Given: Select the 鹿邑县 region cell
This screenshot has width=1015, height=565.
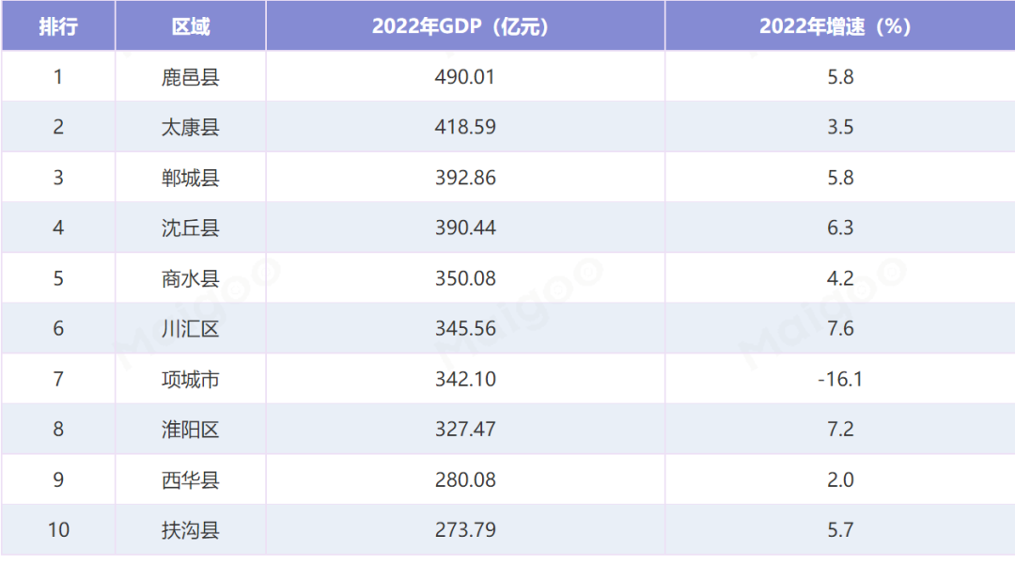Looking at the screenshot, I should coord(190,77).
